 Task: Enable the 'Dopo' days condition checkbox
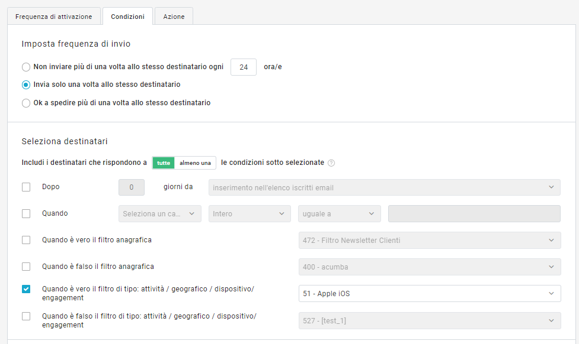26,187
